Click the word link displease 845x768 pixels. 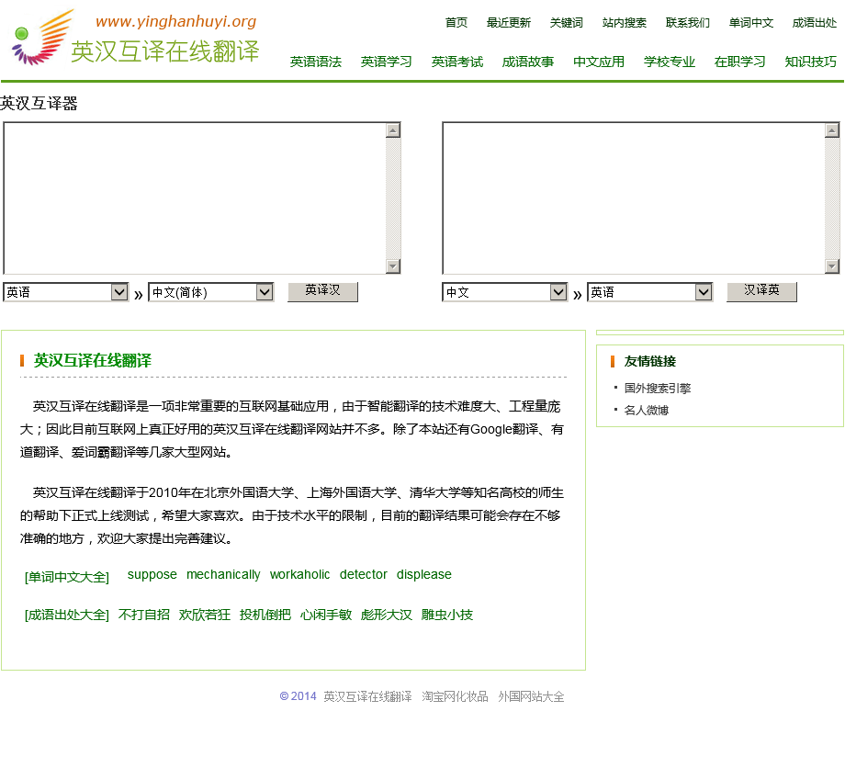point(423,574)
